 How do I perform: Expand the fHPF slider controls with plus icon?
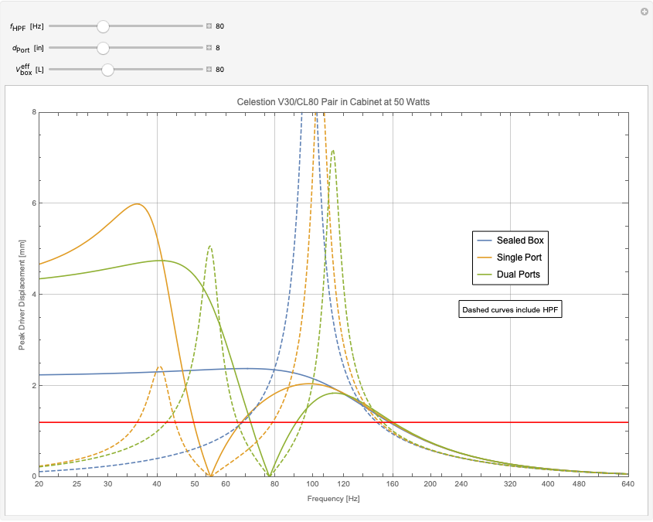pos(209,26)
